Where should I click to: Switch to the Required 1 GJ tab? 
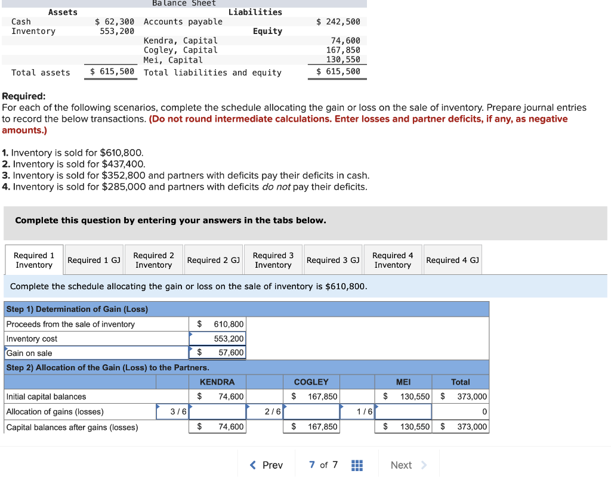[x=94, y=260]
